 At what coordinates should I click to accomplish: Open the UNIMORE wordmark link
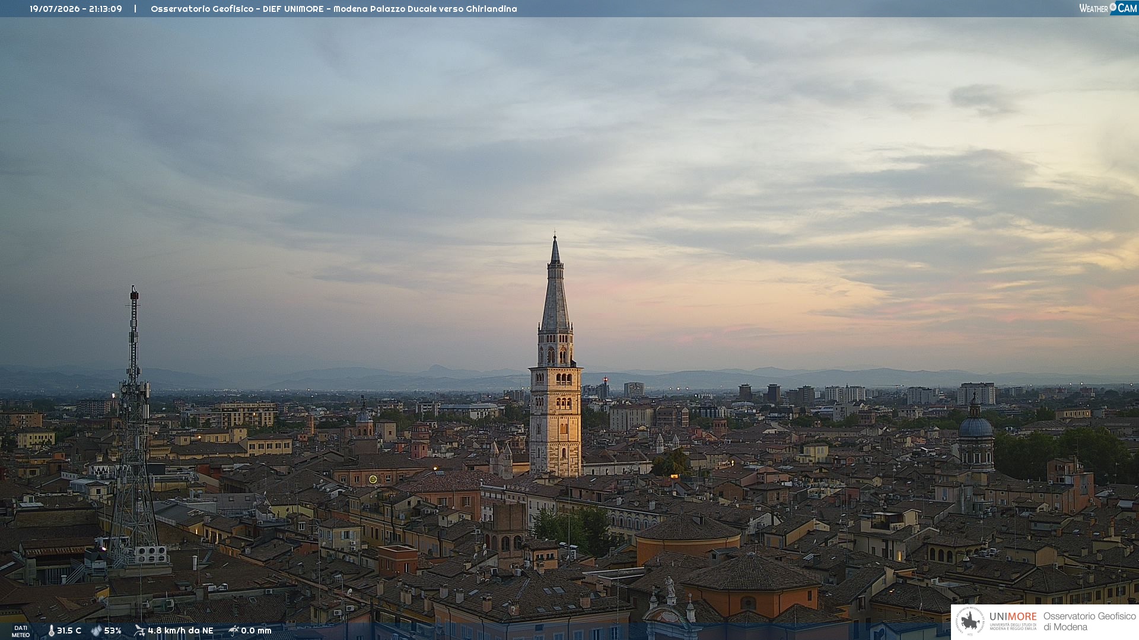tap(1013, 616)
